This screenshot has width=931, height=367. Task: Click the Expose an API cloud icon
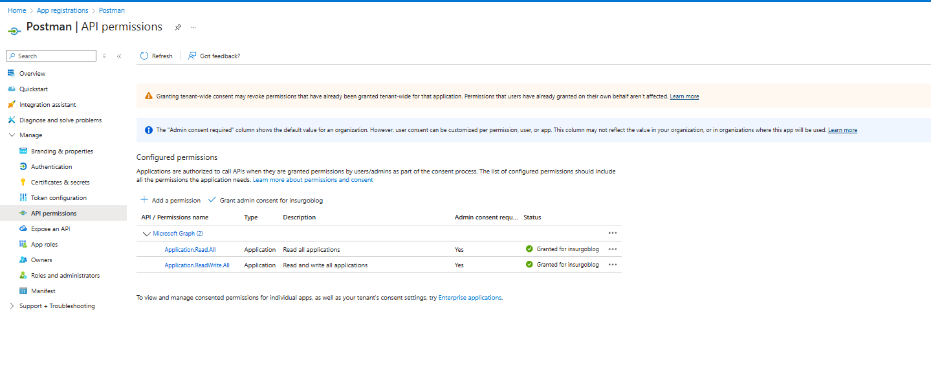(23, 229)
